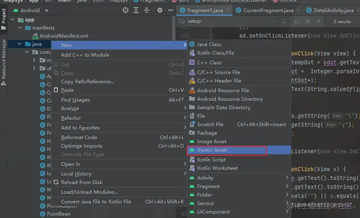Choose Image Asset in New submenu
360x218 pixels.
point(239,142)
